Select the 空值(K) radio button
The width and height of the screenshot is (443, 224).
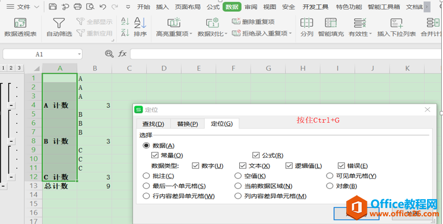pos(238,176)
